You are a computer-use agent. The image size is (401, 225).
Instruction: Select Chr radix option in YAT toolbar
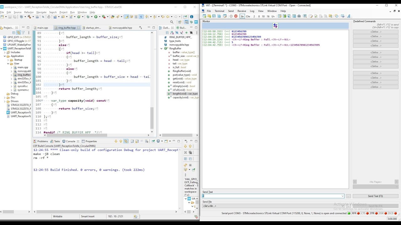pyautogui.click(x=248, y=16)
